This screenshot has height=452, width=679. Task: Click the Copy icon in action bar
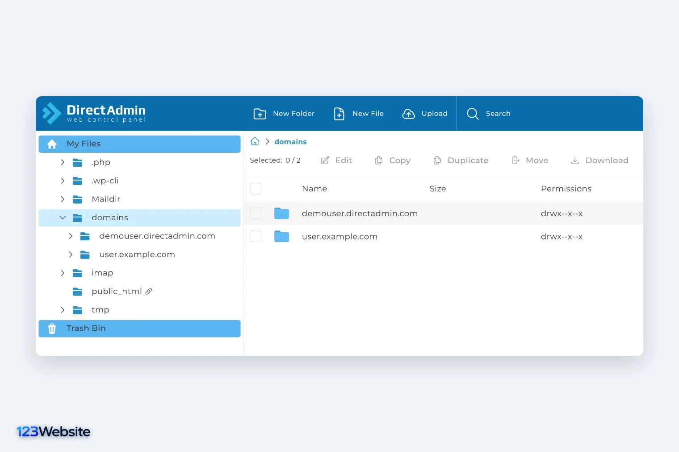tap(379, 160)
